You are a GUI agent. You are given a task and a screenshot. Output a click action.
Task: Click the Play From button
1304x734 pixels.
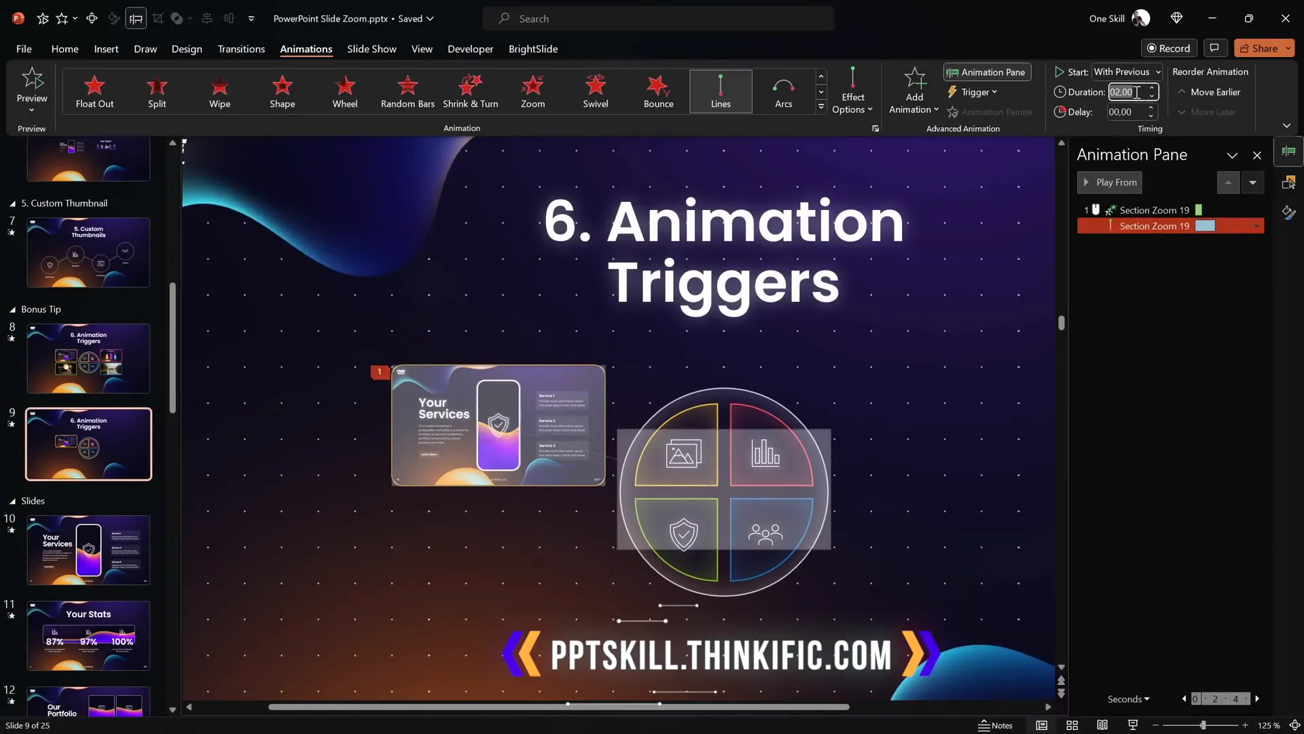(1109, 182)
